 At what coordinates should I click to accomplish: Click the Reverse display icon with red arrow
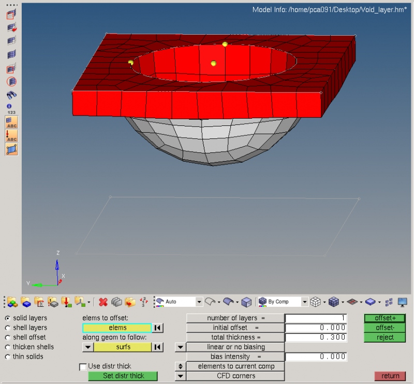coord(11,27)
